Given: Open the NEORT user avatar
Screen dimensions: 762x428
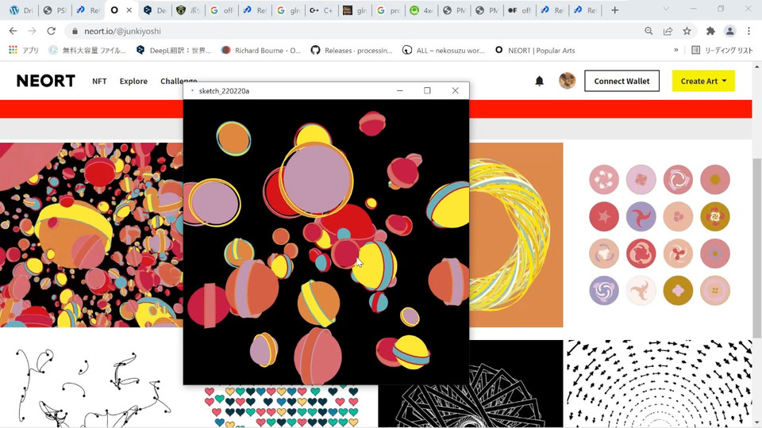Looking at the screenshot, I should click(x=567, y=81).
